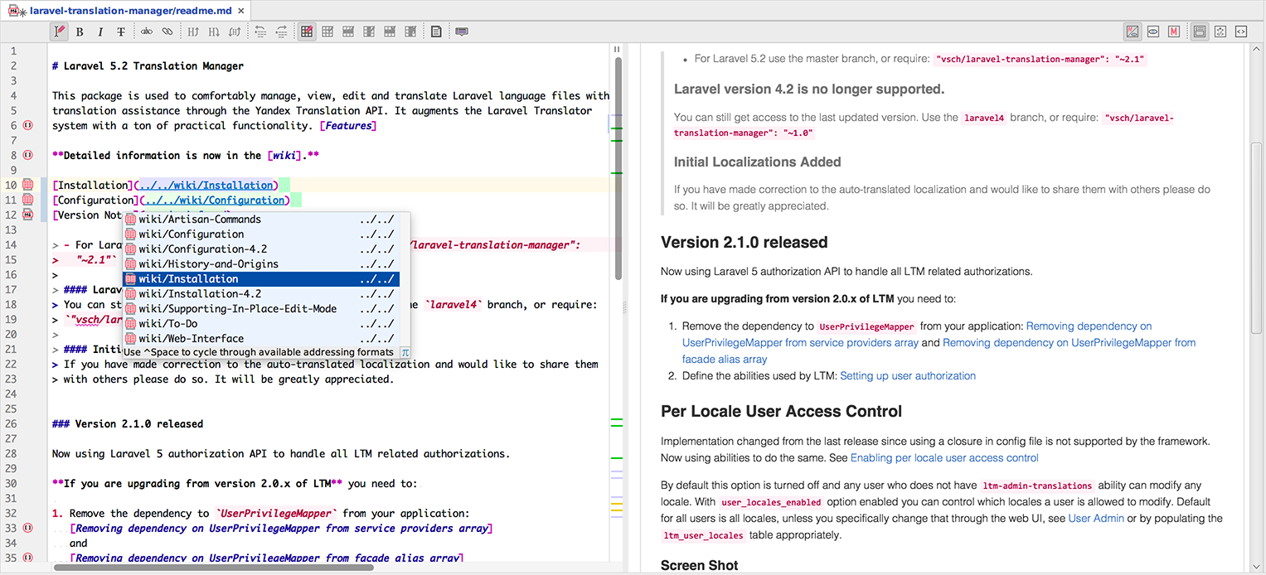Apply bold formatting from the toolbar
Screen dimensions: 1266x575
point(80,31)
